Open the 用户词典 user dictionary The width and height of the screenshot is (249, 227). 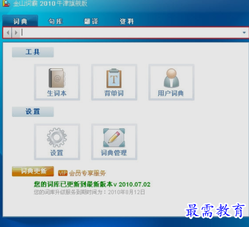point(171,82)
